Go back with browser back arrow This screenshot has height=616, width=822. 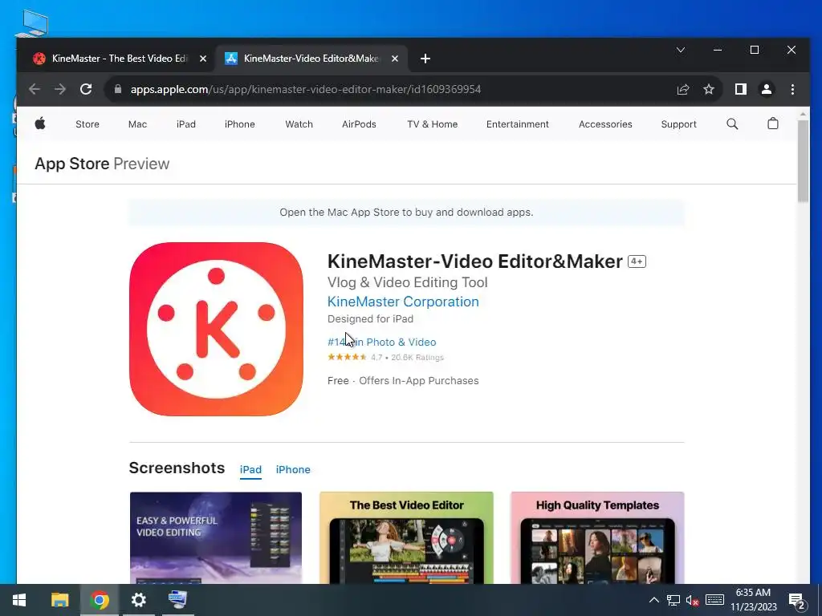(x=35, y=89)
